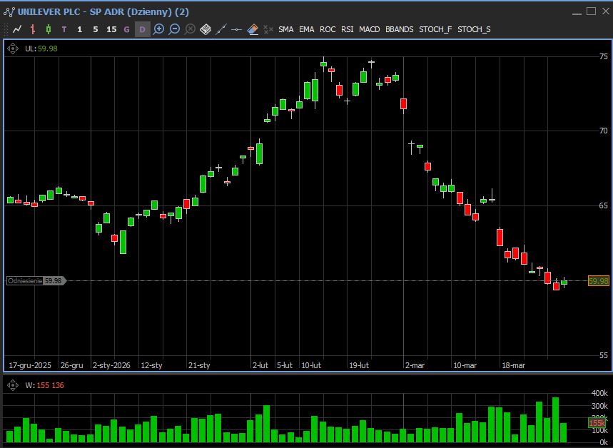Viewport: 613px width, 448px height.
Task: Click the zoom out magnifier
Action: pyautogui.click(x=174, y=29)
